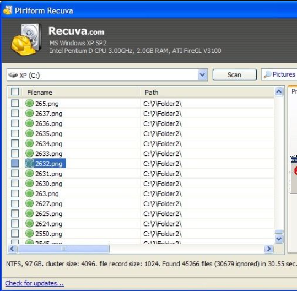Sort by the Path column header
This screenshot has width=297, height=291.
[207, 92]
